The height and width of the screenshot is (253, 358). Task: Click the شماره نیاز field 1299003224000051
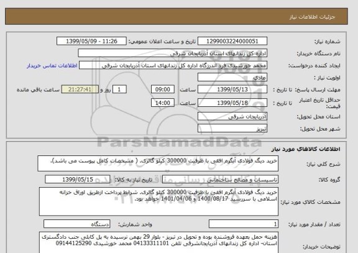pyautogui.click(x=232, y=41)
